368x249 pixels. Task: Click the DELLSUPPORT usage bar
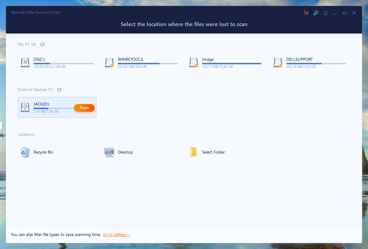(316, 63)
